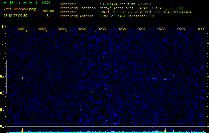Select observer name YOSHIKAWA Yasufumi /JG2MLI
The height and width of the screenshot is (133, 209).
click(x=125, y=4)
